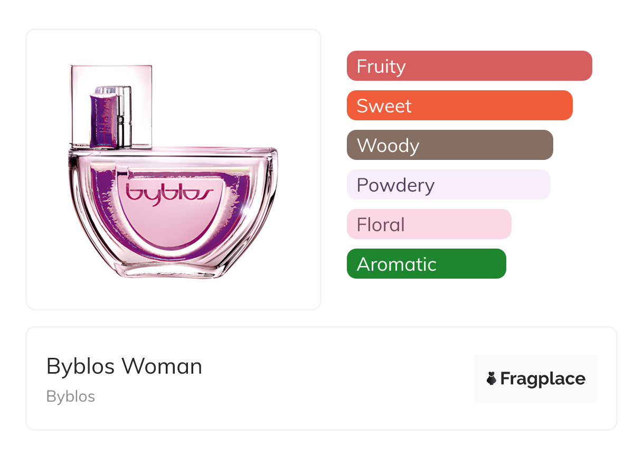
Task: Click the word "Aromatic" label text
Action: [396, 264]
